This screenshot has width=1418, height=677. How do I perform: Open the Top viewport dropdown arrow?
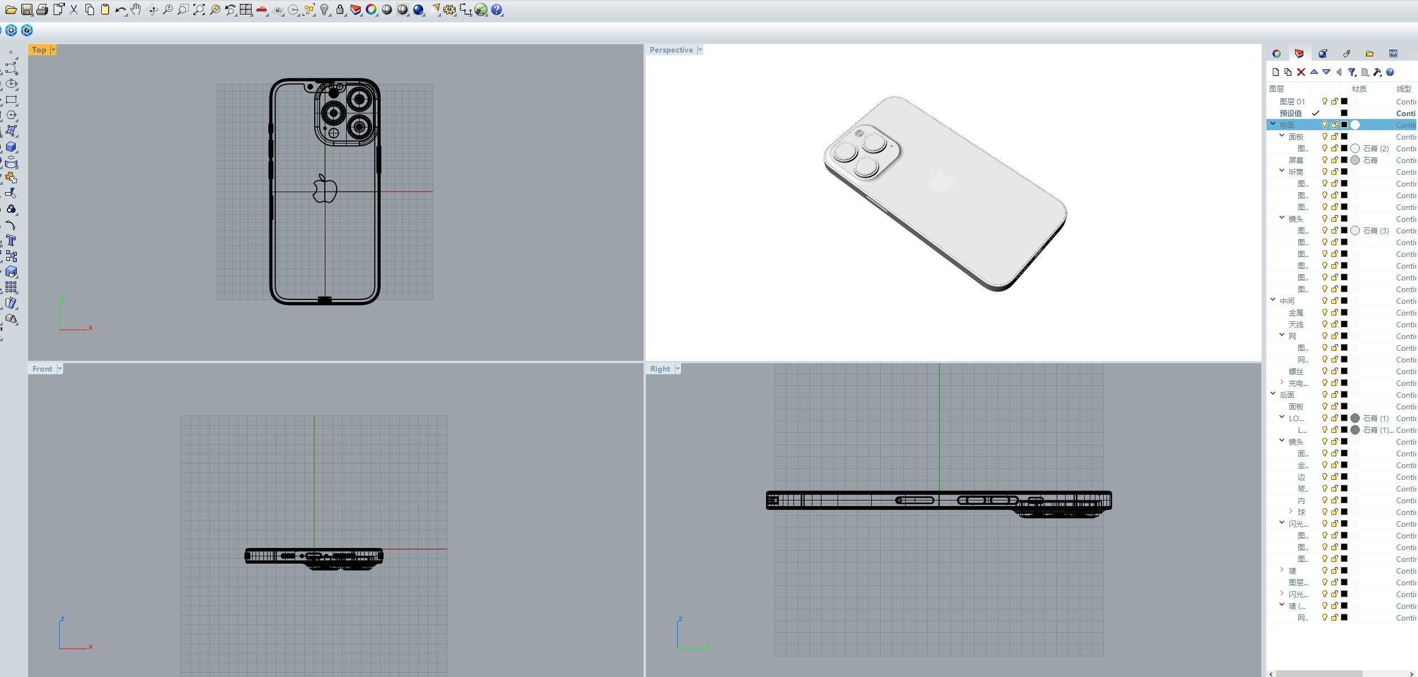click(x=53, y=50)
